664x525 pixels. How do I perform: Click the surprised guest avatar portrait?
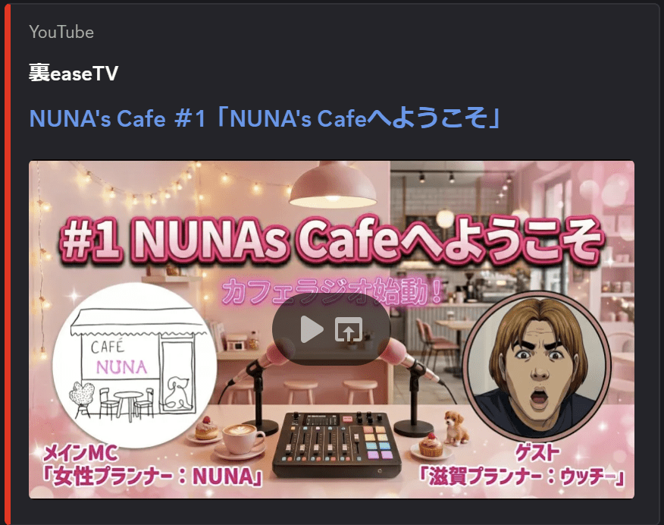tap(537, 365)
